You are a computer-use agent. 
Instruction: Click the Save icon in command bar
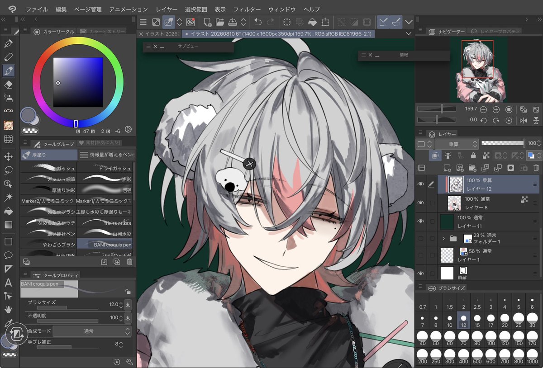pos(232,22)
